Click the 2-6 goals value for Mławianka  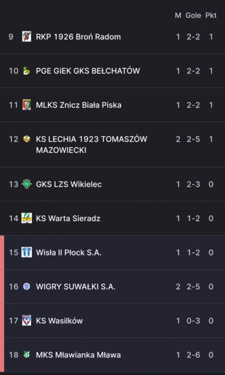coord(193,355)
